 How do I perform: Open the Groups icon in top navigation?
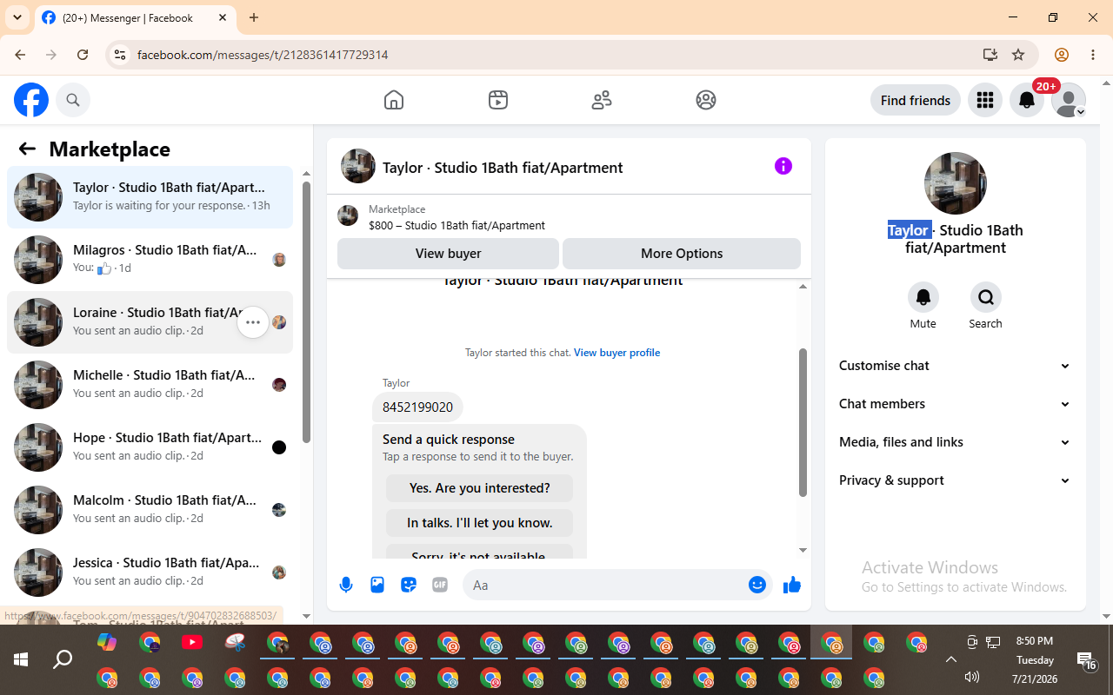[x=706, y=100]
